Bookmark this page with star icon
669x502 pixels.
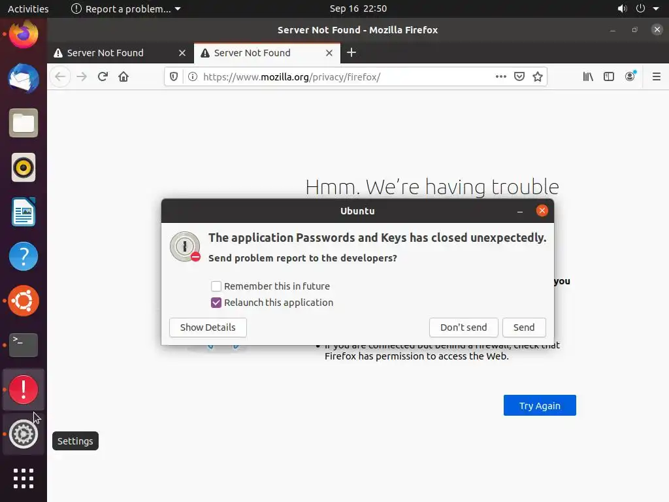point(538,77)
